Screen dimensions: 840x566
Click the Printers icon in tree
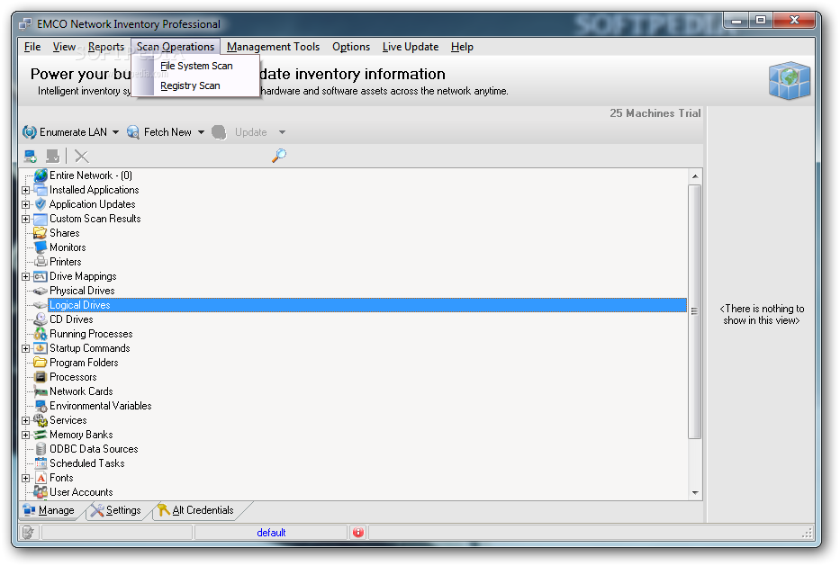click(41, 262)
